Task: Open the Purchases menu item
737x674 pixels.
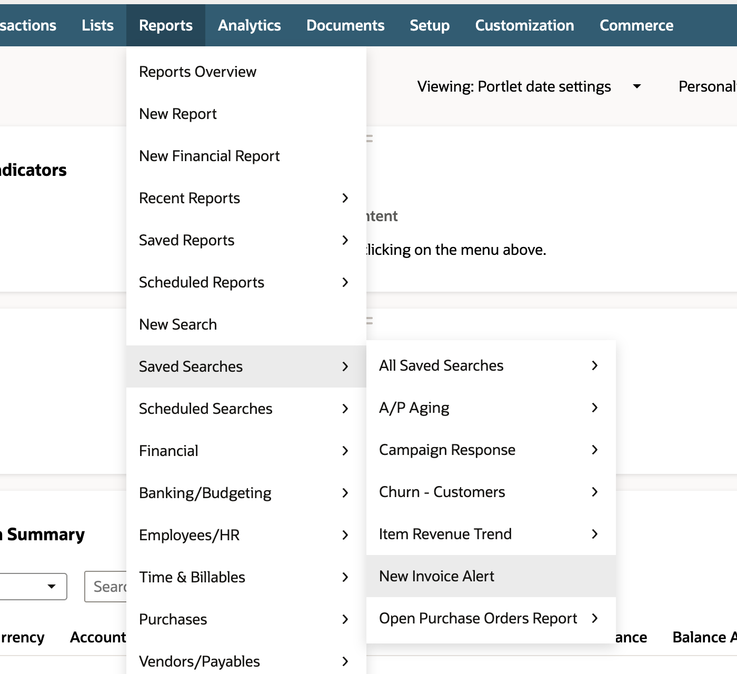Action: [x=246, y=619]
